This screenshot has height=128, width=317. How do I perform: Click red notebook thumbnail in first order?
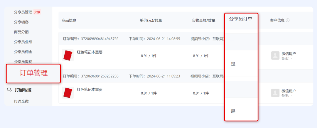(x=68, y=55)
